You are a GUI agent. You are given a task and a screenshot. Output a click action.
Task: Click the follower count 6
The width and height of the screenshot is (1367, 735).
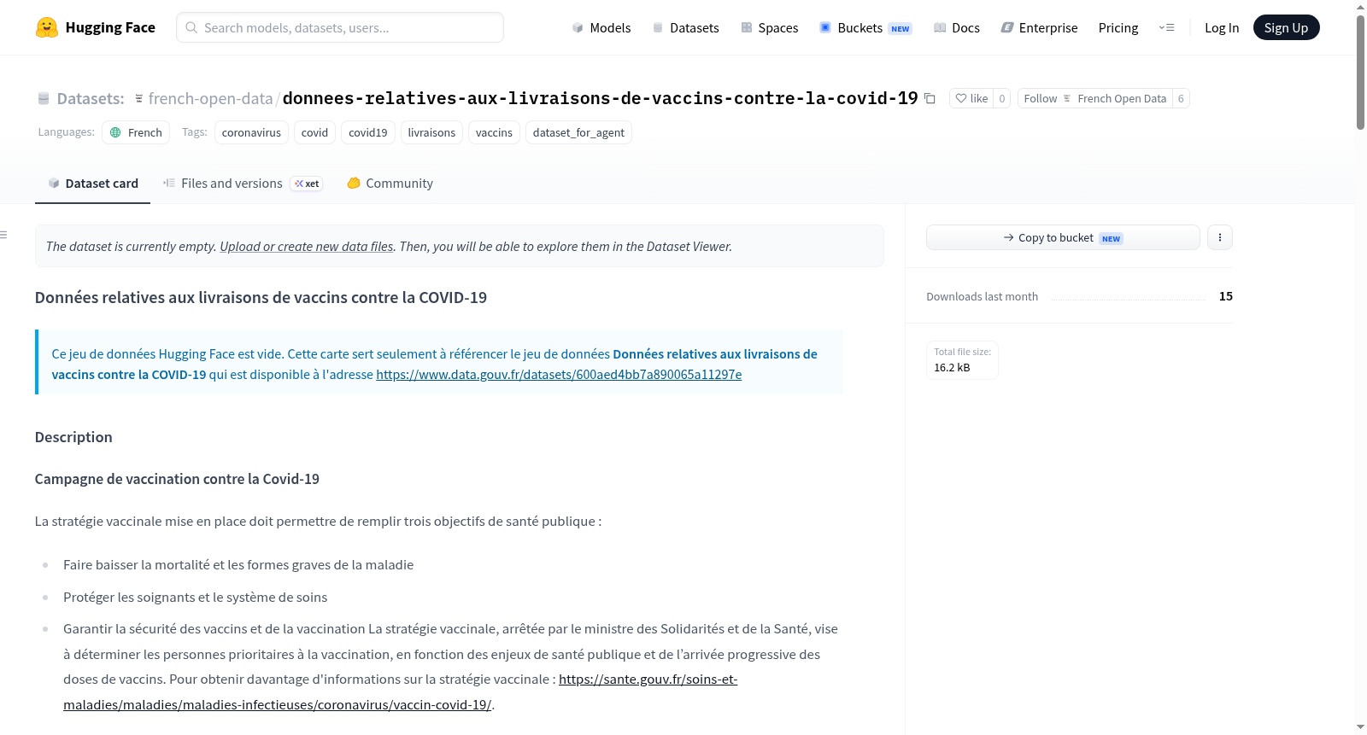1181,99
